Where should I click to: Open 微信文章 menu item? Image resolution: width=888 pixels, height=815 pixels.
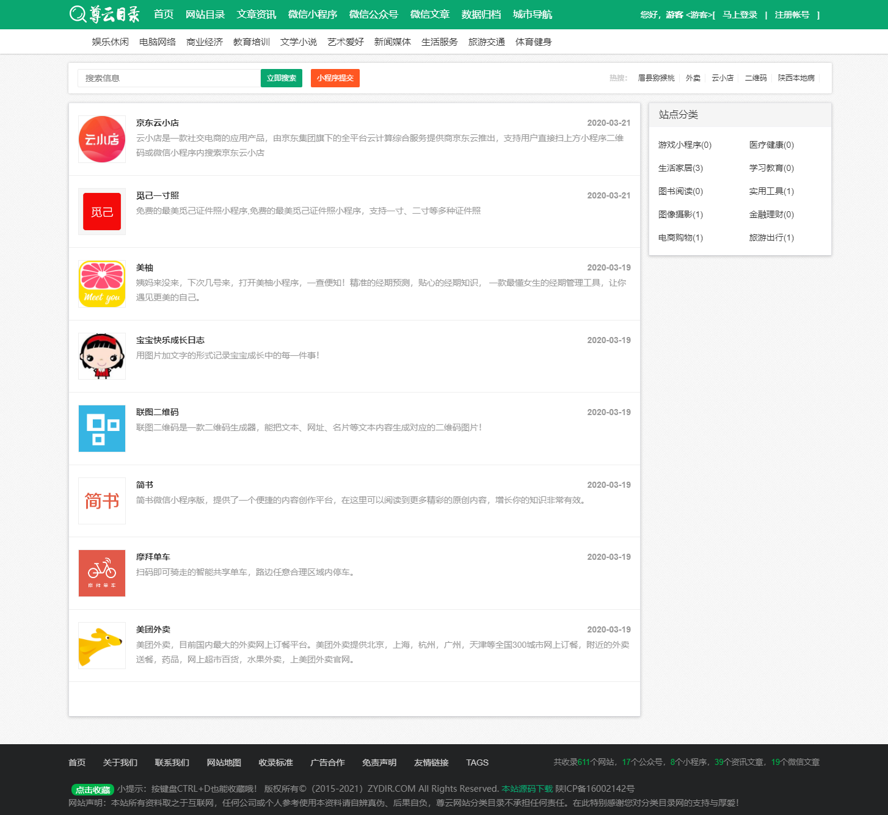(430, 14)
